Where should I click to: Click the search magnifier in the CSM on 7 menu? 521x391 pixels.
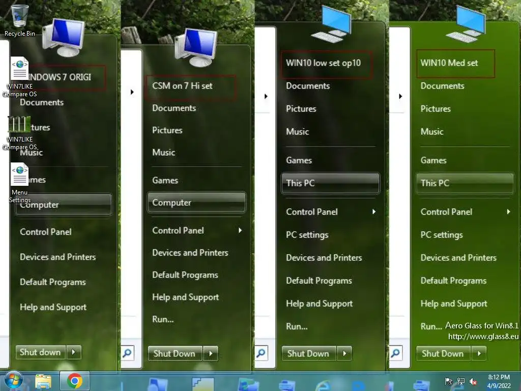point(128,353)
